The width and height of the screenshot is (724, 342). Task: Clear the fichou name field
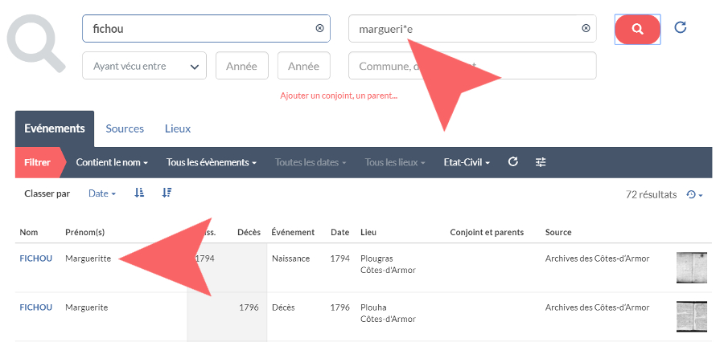pos(319,28)
